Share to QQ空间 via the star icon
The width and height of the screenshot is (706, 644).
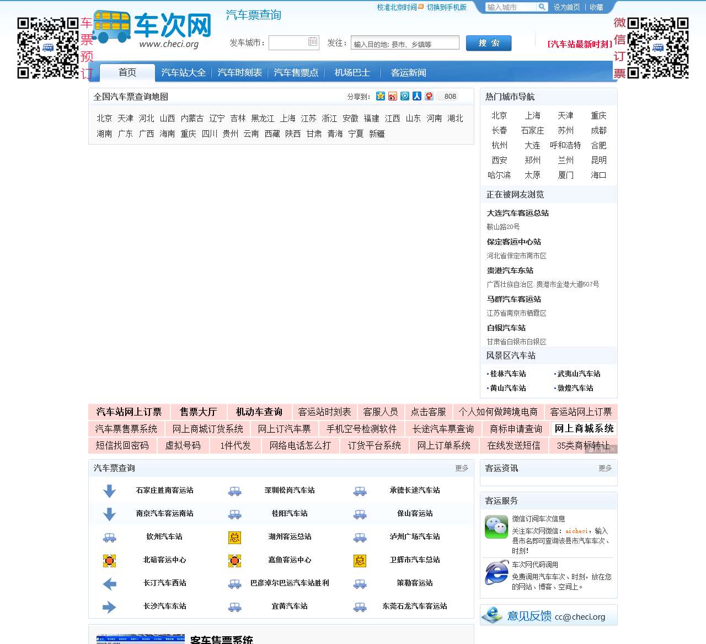381,96
